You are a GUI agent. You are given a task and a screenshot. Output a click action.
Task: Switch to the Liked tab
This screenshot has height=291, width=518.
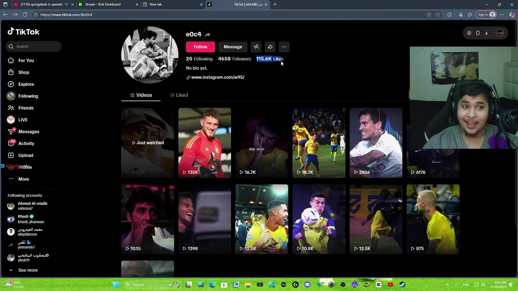pyautogui.click(x=178, y=95)
